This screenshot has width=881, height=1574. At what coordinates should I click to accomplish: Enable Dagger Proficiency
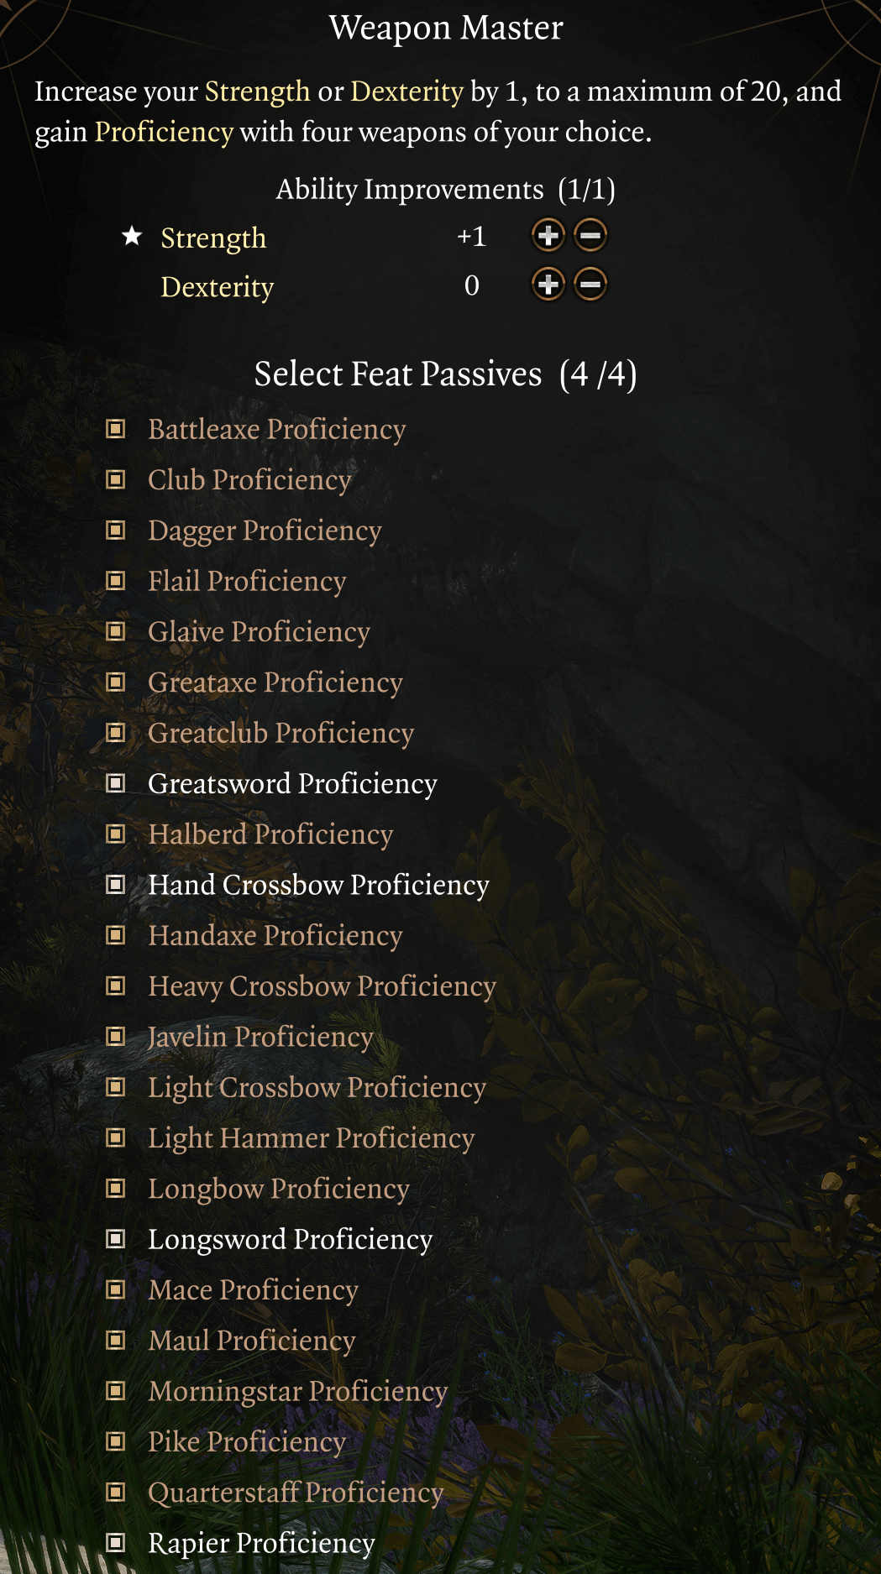[x=117, y=531]
